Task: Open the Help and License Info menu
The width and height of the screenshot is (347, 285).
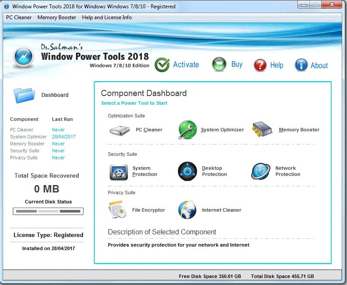Action: click(107, 17)
